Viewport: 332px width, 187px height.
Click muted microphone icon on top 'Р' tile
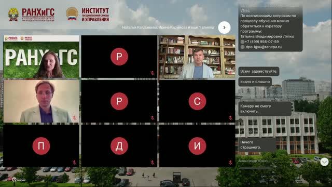coord(152,73)
